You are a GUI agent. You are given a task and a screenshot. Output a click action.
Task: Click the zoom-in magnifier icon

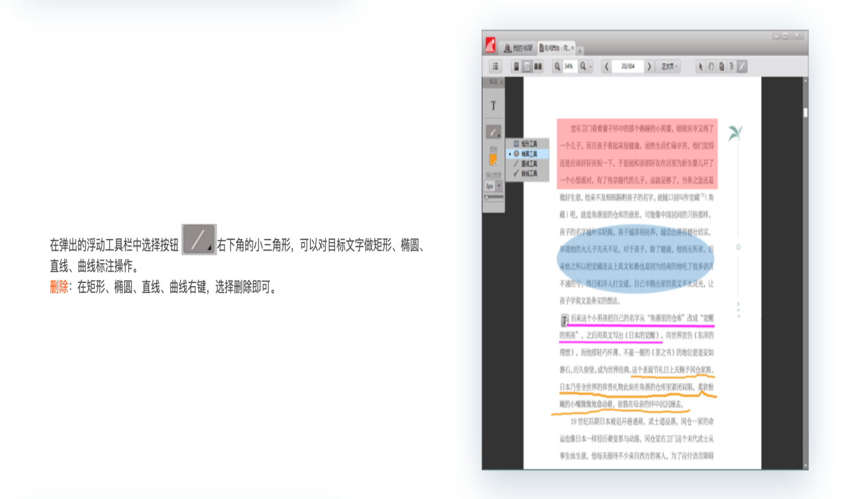coord(558,65)
